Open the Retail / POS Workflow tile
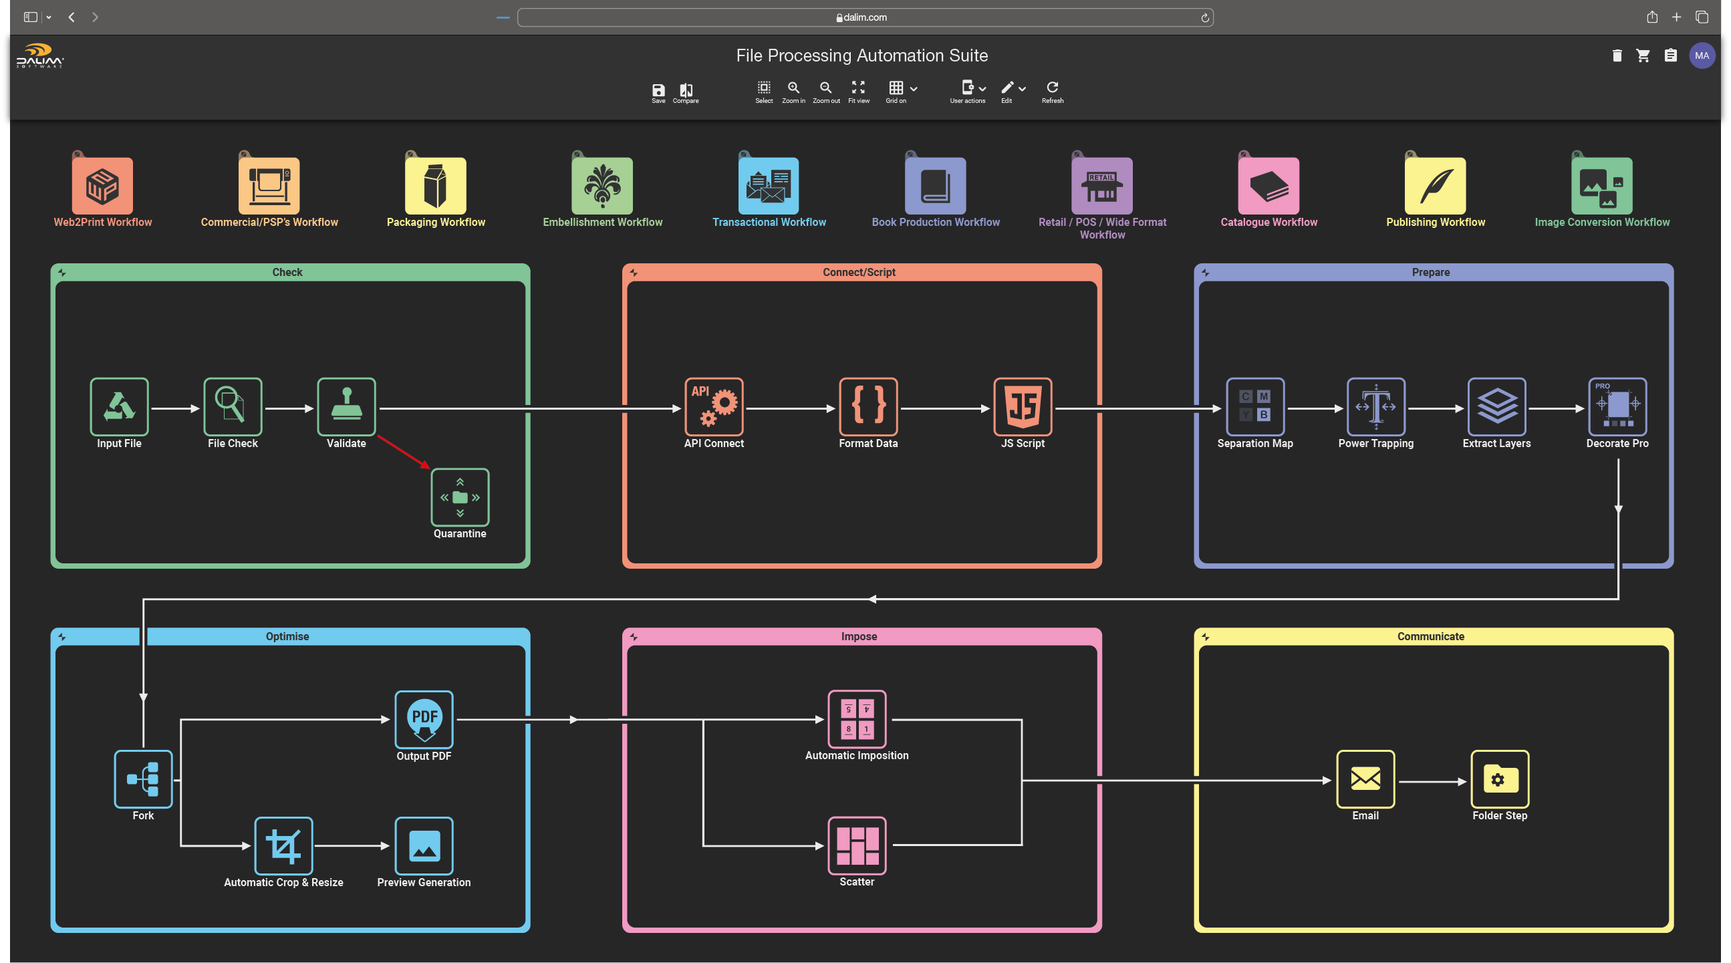 pos(1102,186)
